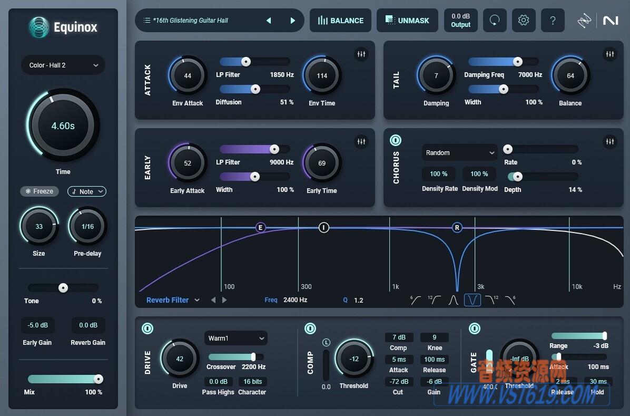Image resolution: width=630 pixels, height=416 pixels.
Task: Select the 6 dB high-pass filter shape
Action: pos(416,299)
